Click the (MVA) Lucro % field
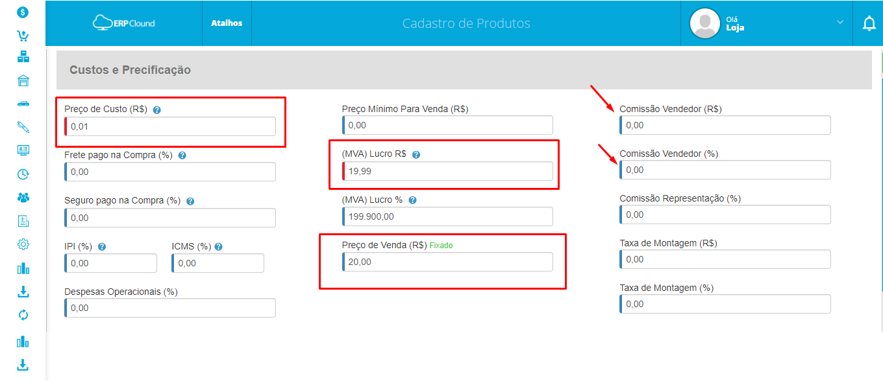 point(447,216)
